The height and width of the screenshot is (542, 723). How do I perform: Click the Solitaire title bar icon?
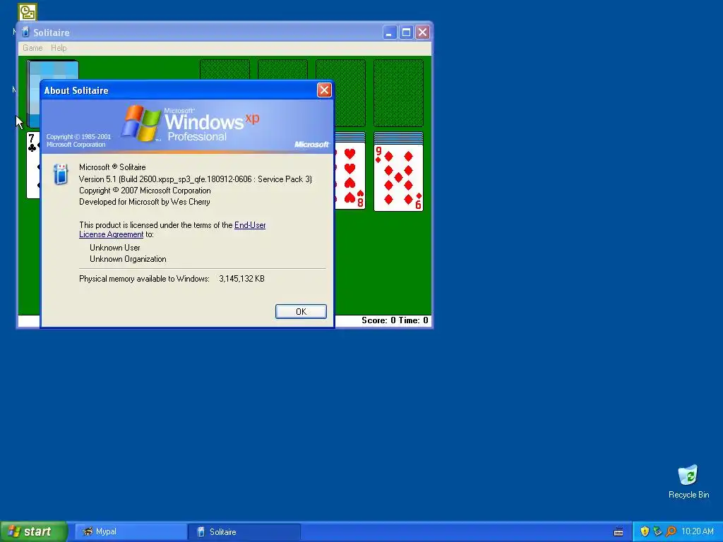26,32
